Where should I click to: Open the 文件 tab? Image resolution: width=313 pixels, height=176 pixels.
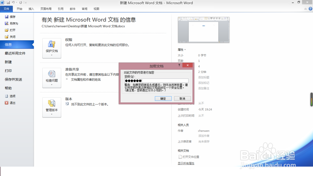tap(6, 9)
